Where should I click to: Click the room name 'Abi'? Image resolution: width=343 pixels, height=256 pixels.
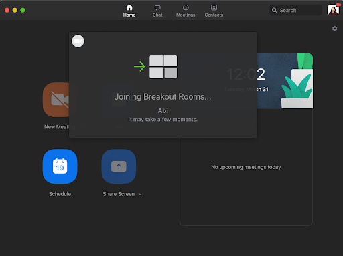pyautogui.click(x=163, y=111)
